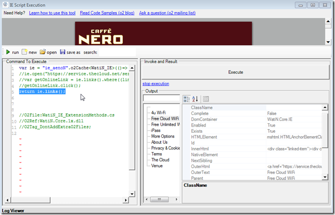The height and width of the screenshot is (215, 335).
Task: Select Free Cloud WiFi tree item
Action: pyautogui.click(x=165, y=119)
